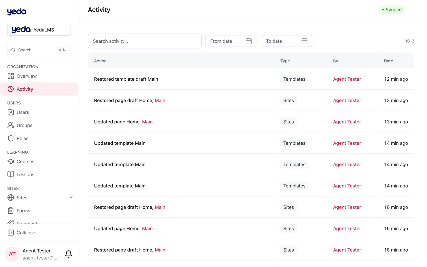Click the Type column header
The width and height of the screenshot is (427, 267).
click(285, 61)
